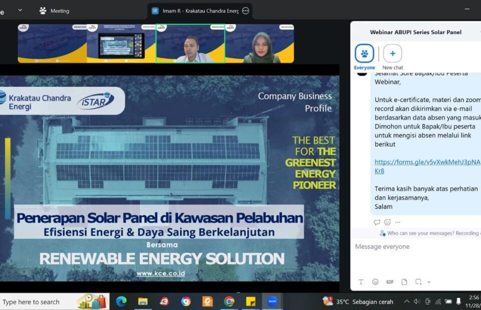Select the woman in hijab video thumbnail
This screenshot has height=310, width=481.
[x=260, y=43]
